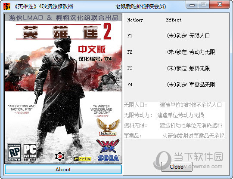Minimize the trainer window
The image size is (233, 179).
click(192, 5)
